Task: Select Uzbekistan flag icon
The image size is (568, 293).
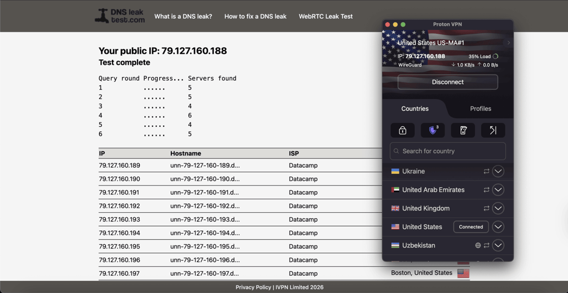Action: point(395,245)
